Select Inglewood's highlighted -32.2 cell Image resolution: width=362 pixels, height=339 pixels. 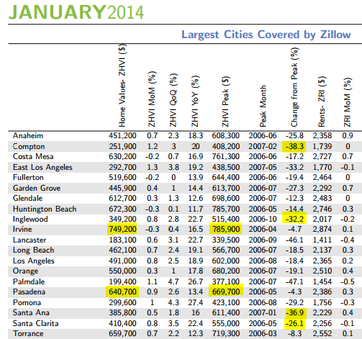(x=294, y=218)
